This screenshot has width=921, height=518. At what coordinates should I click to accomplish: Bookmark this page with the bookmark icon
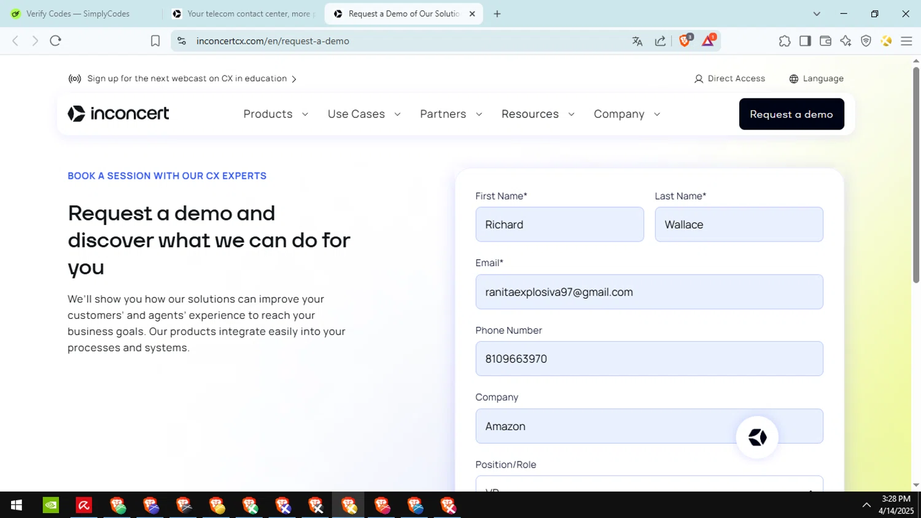(x=155, y=41)
